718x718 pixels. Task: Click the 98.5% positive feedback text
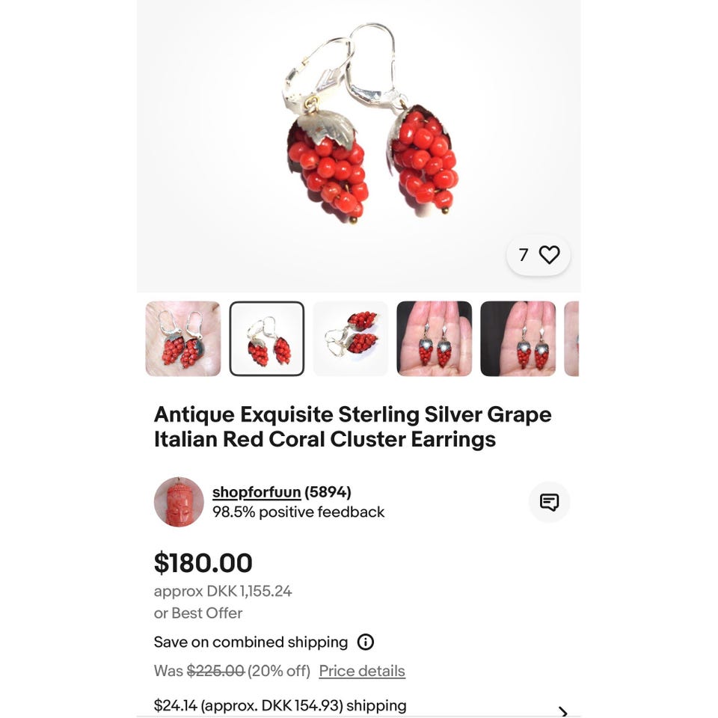click(298, 512)
